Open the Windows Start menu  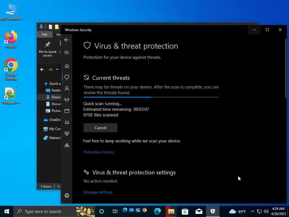(7, 211)
